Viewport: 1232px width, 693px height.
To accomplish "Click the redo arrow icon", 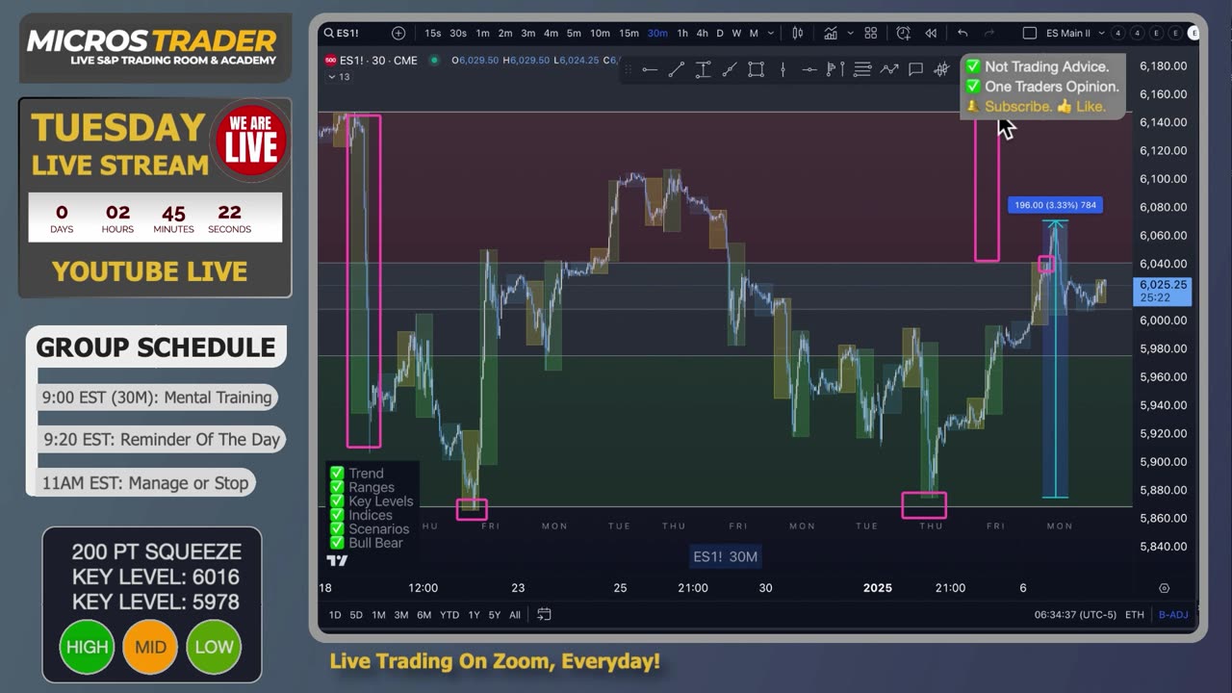I will pos(989,33).
